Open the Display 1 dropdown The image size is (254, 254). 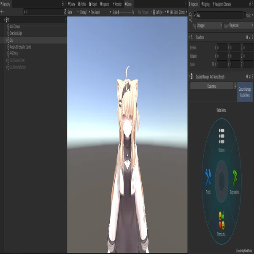[x=85, y=12]
